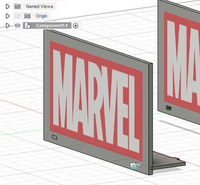The image size is (200, 185).
Task: Activate Component1:1 with the radio button
Action: (x=75, y=25)
